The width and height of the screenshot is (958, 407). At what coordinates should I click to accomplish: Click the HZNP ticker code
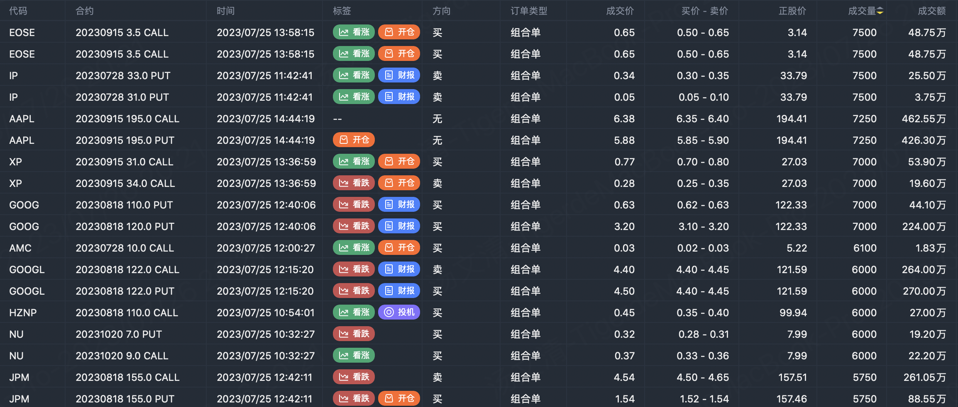(x=23, y=313)
